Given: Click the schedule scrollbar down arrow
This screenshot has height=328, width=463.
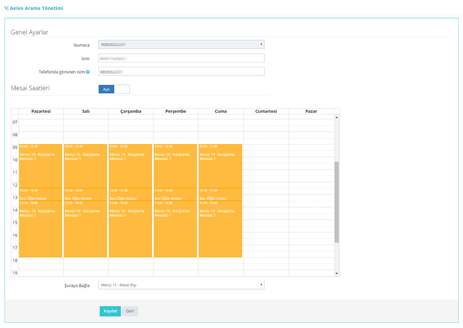Looking at the screenshot, I should [337, 273].
